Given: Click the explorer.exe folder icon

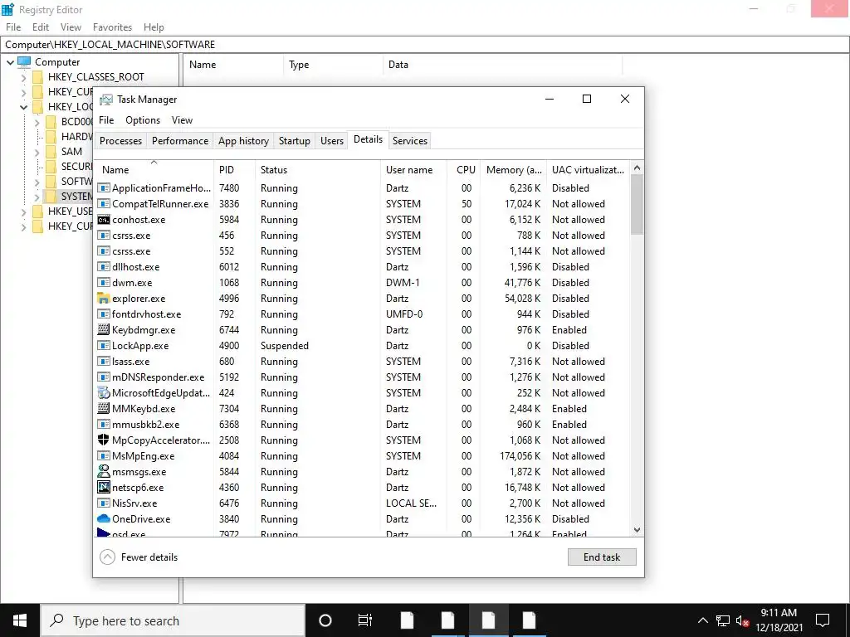Looking at the screenshot, I should coord(104,299).
